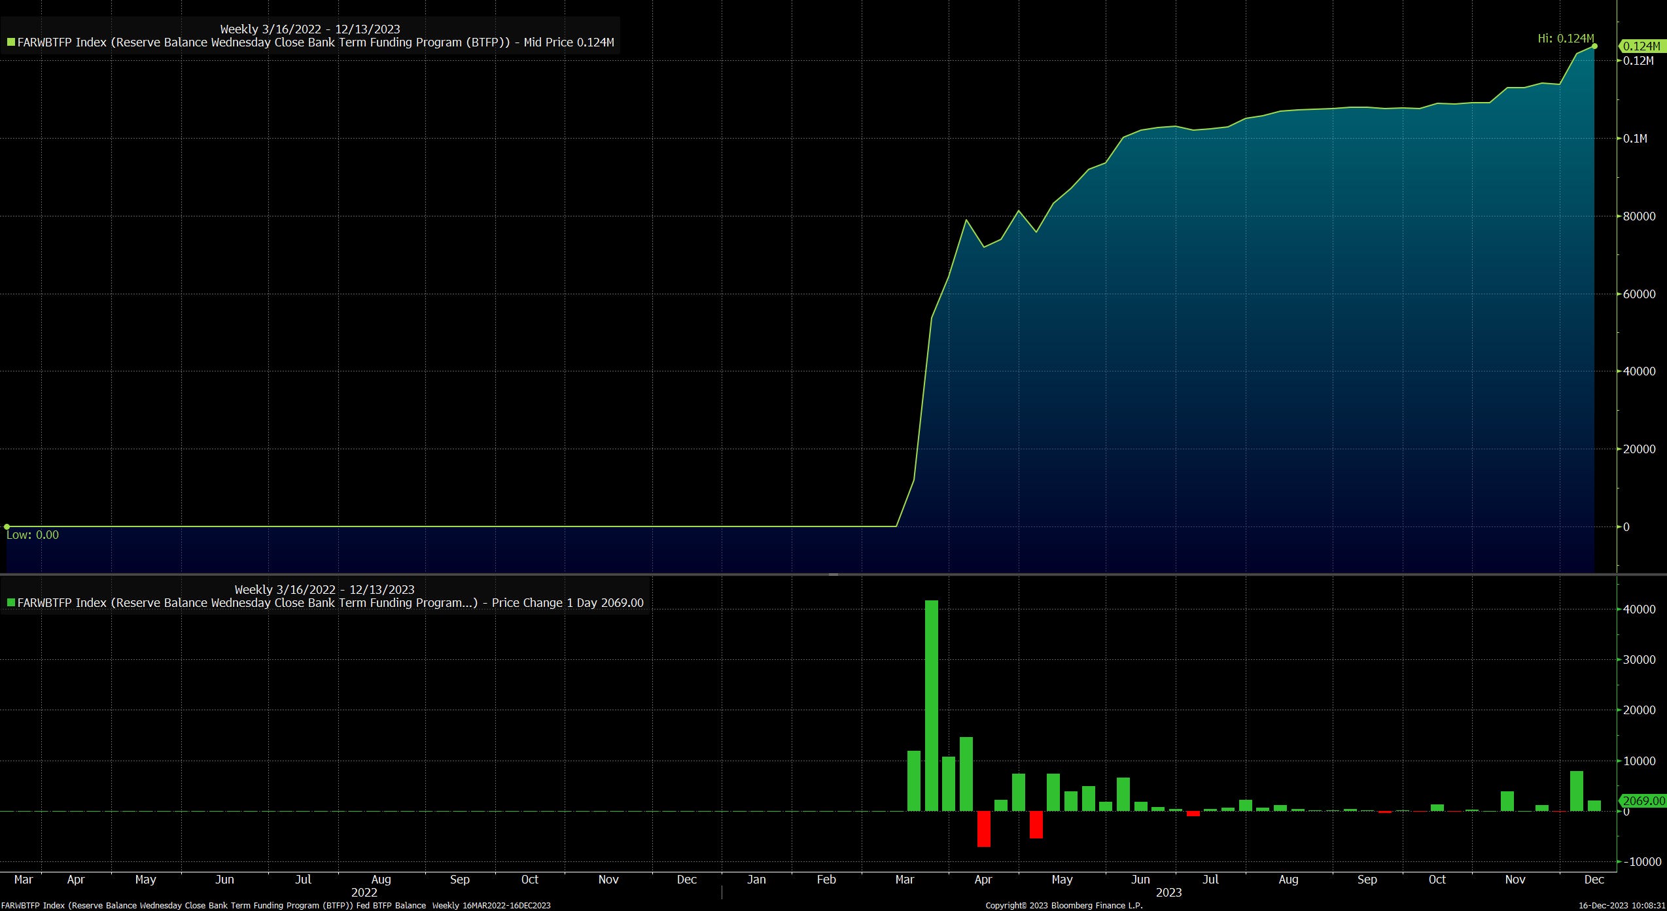Click the 2022 year label on the time axis
Viewport: 1667px width, 911px height.
coord(364,893)
